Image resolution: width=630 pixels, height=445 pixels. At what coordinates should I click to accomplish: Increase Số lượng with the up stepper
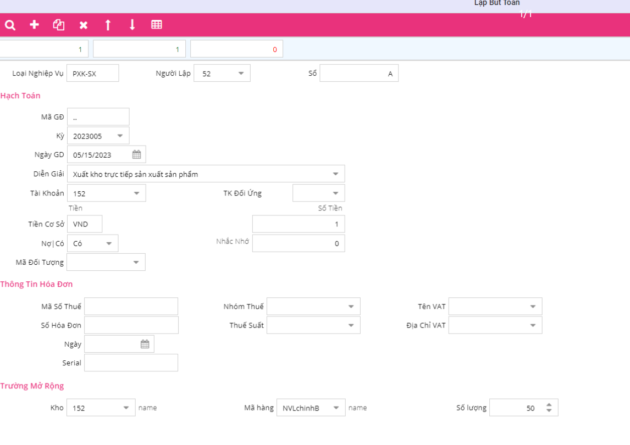pyautogui.click(x=549, y=405)
